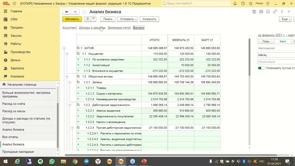Open Telegram from the taskbar
The width and height of the screenshot is (295, 166).
click(x=86, y=161)
